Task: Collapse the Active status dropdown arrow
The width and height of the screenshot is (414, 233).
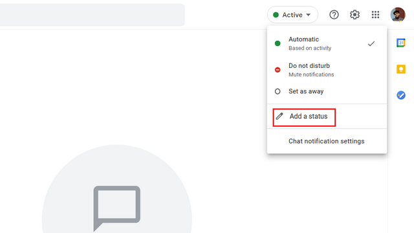Action: pos(308,15)
